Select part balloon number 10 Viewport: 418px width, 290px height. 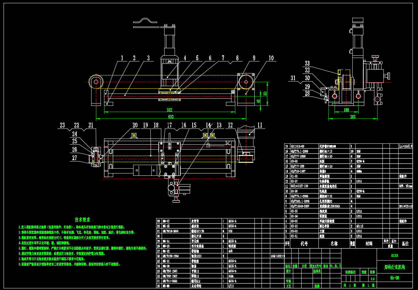[271, 58]
